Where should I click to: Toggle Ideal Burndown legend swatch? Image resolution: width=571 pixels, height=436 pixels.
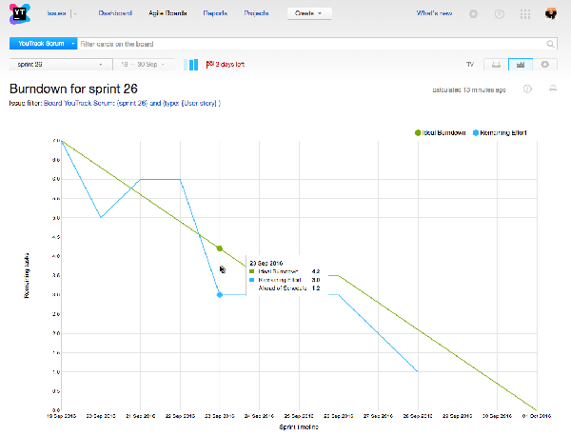pos(417,132)
